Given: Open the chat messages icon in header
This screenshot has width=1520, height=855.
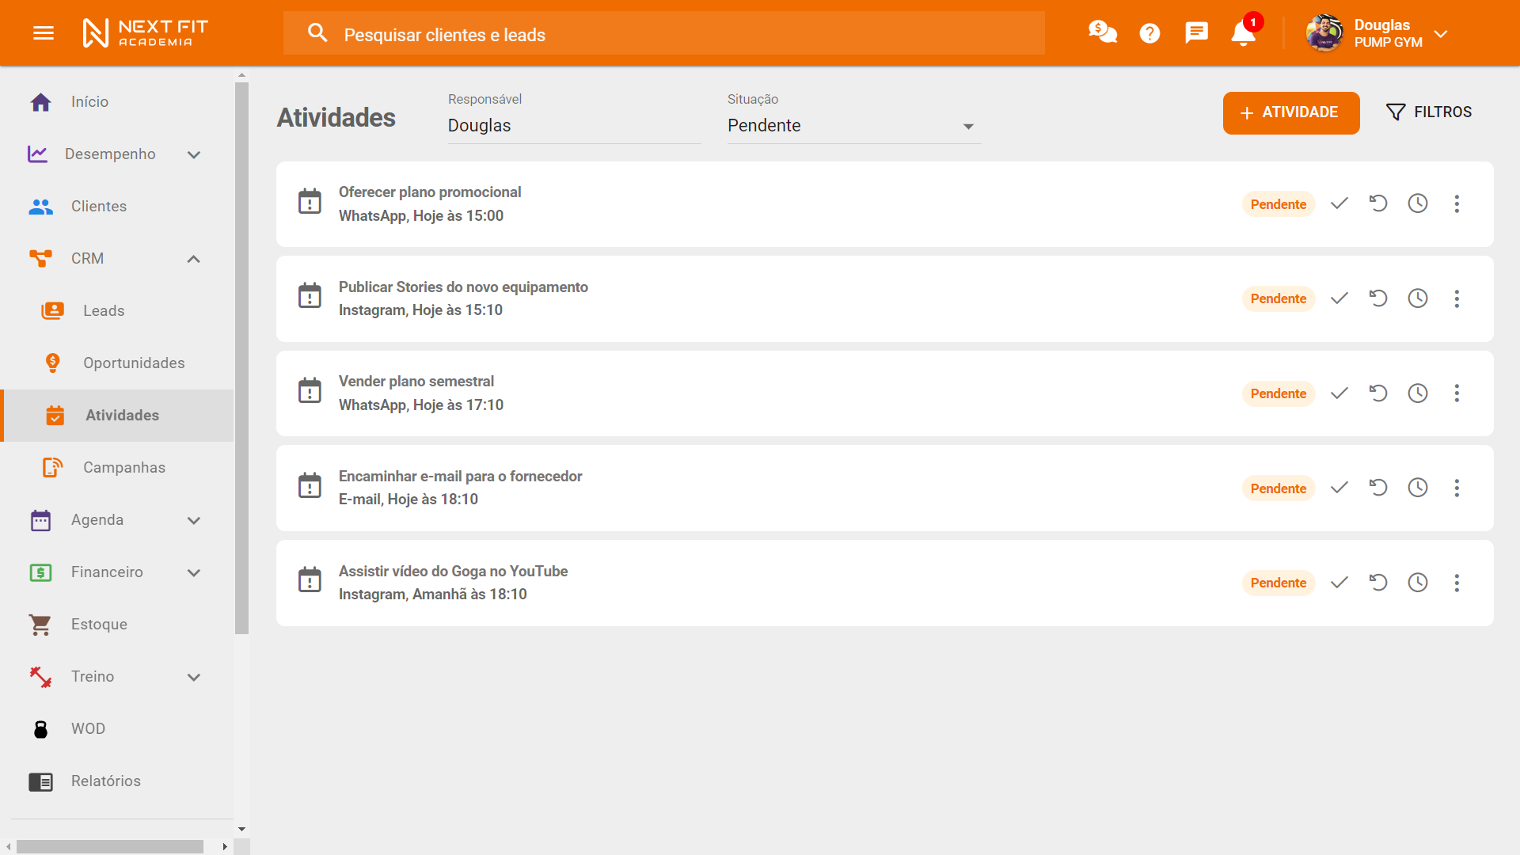Looking at the screenshot, I should 1196,32.
